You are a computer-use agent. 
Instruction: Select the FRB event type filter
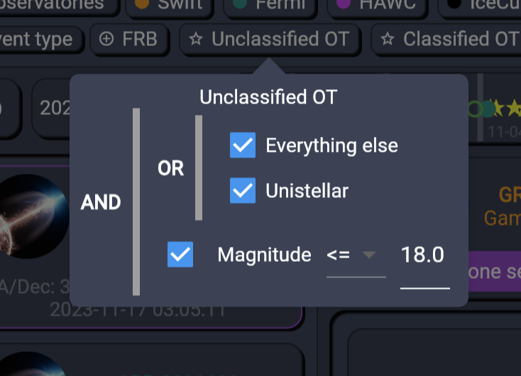pos(129,39)
